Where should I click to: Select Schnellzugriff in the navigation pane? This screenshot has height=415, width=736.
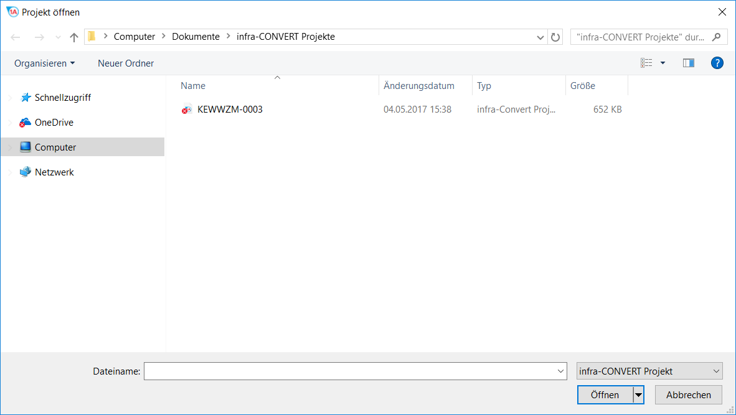[x=62, y=98]
